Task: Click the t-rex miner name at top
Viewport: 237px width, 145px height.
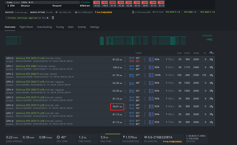Action: (9, 2)
